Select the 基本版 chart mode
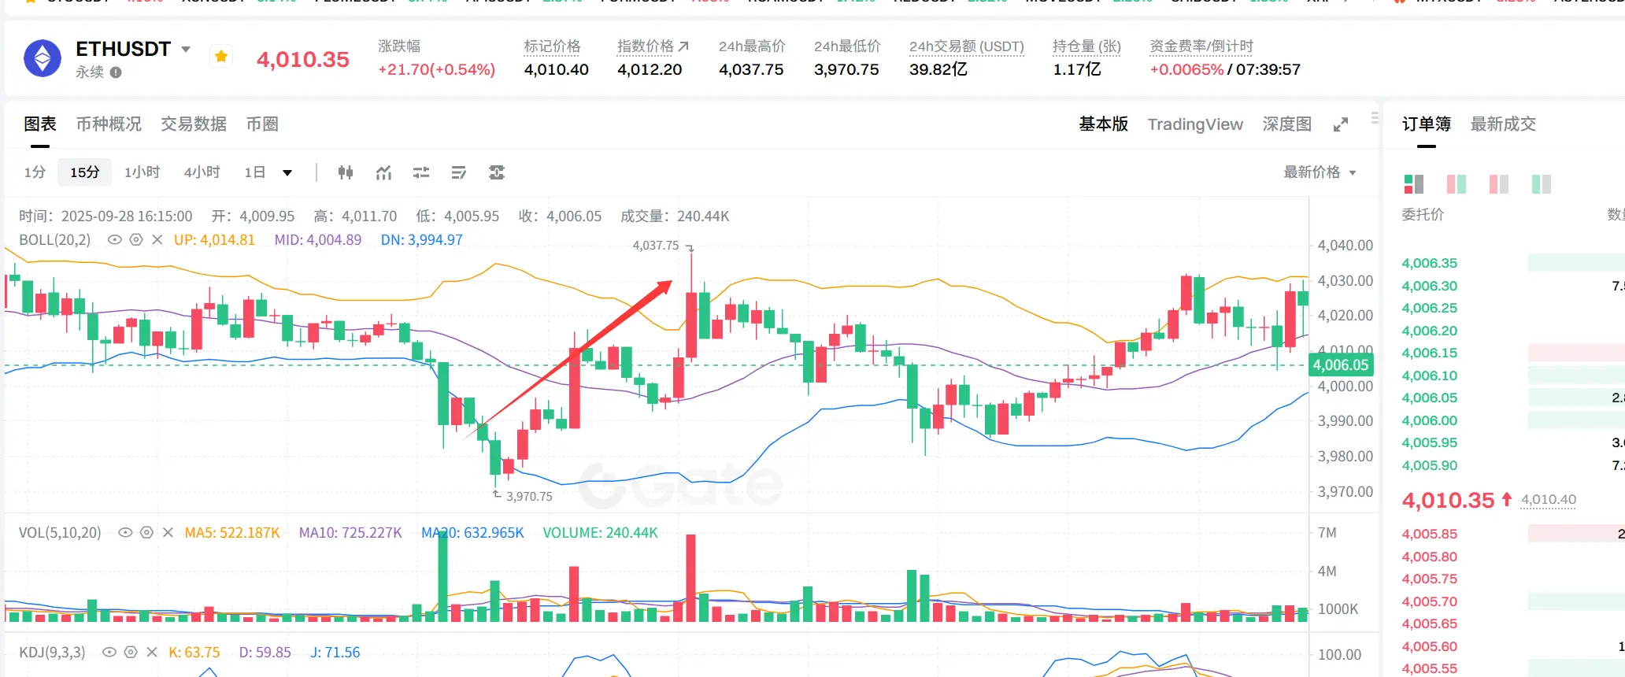Screen dimensions: 1625x677 pos(1103,124)
